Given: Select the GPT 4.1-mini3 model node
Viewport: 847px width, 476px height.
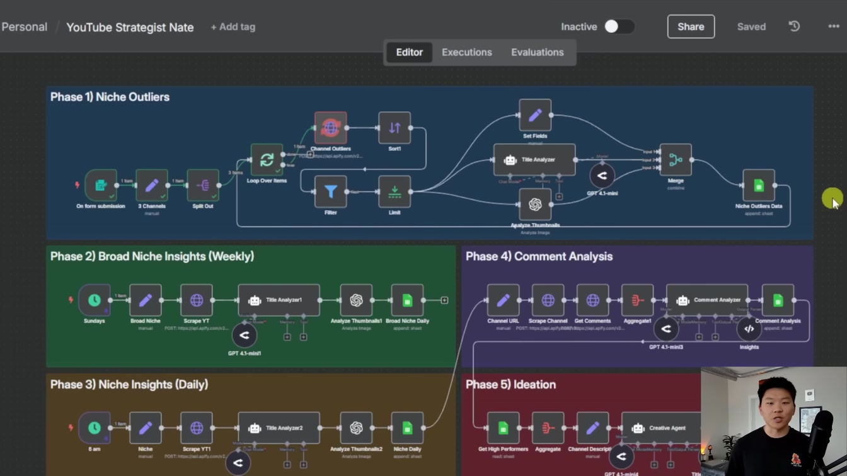Looking at the screenshot, I should pyautogui.click(x=666, y=329).
